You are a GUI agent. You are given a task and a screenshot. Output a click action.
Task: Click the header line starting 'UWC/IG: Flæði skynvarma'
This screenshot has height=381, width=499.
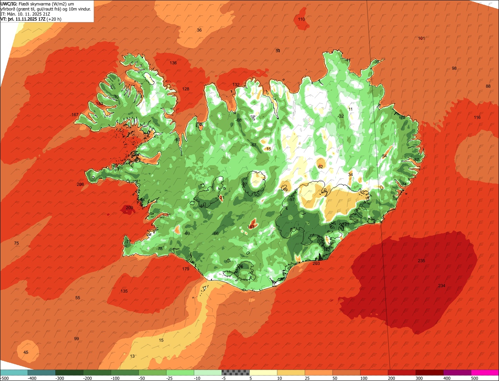[x=38, y=4]
